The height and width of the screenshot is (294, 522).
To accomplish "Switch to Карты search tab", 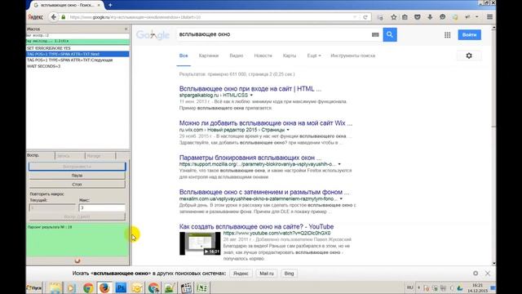I will click(290, 56).
